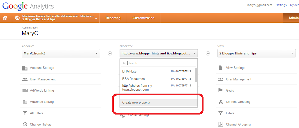Open the Channel Grouping link

(238, 125)
